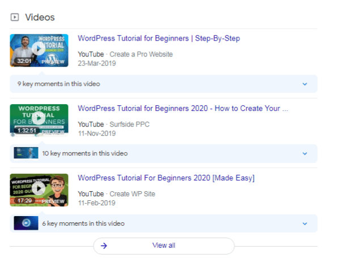Expand the 9 key moments chevron

305,84
